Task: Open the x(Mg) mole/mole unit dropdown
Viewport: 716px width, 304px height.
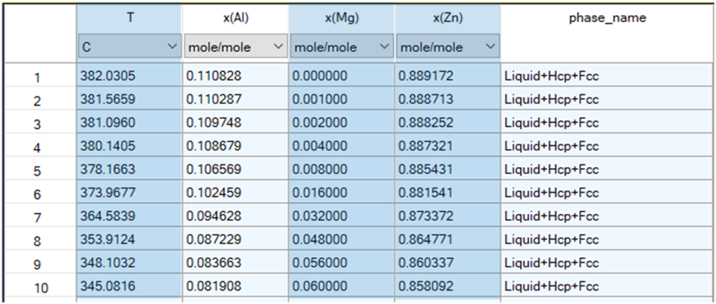Action: click(341, 47)
